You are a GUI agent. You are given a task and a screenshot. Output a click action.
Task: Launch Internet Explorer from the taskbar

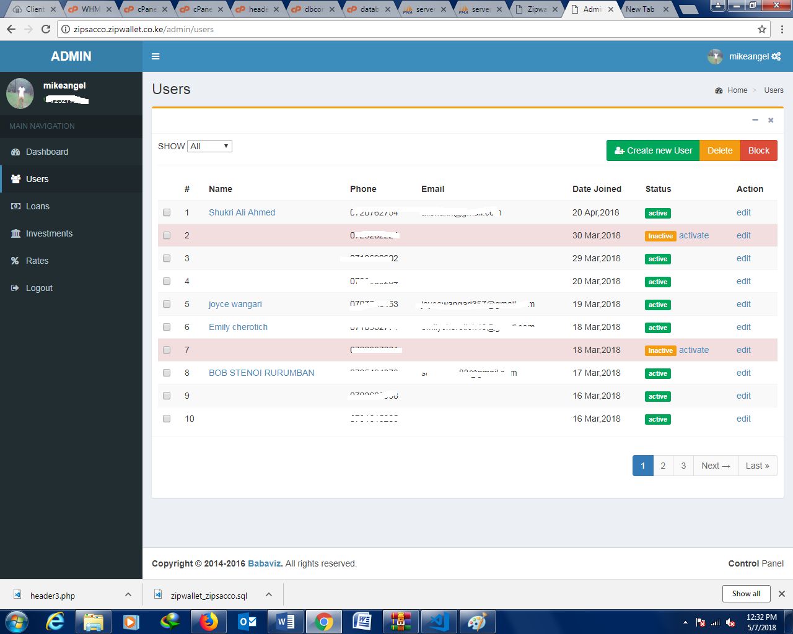[55, 621]
